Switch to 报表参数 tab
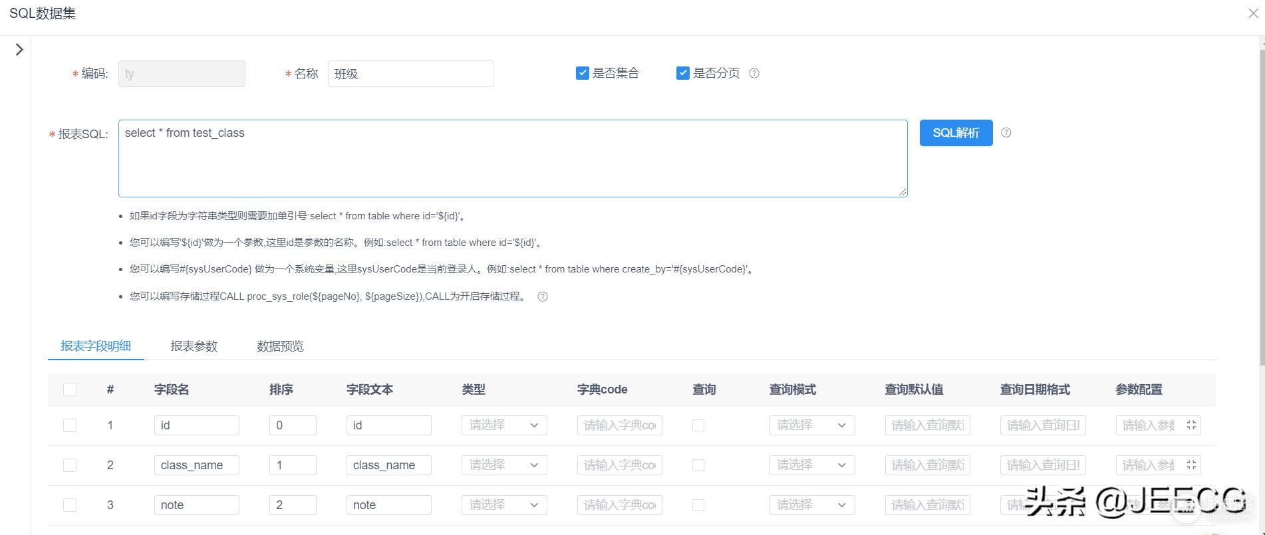 point(194,346)
